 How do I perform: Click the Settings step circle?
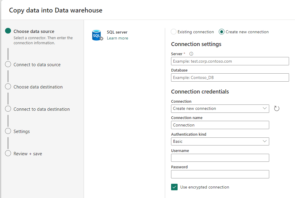point(8,131)
